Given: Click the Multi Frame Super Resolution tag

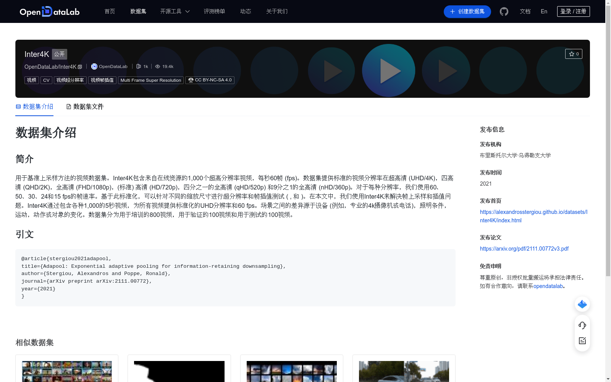Looking at the screenshot, I should 151,80.
